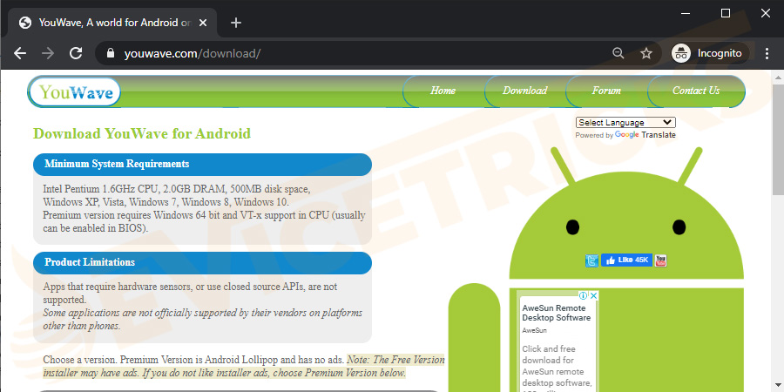Click the YouWave logo

click(76, 92)
